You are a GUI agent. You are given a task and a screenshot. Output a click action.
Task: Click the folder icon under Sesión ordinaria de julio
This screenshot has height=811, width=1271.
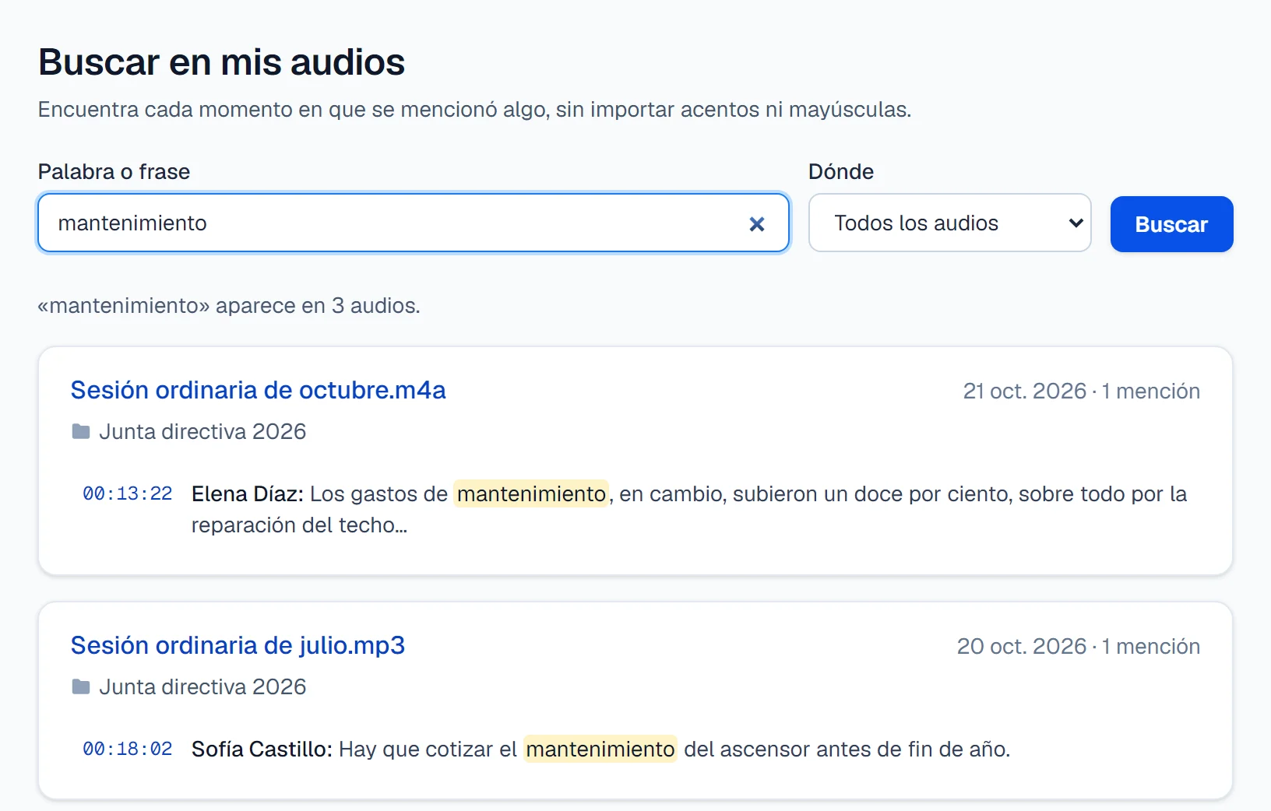tap(81, 686)
